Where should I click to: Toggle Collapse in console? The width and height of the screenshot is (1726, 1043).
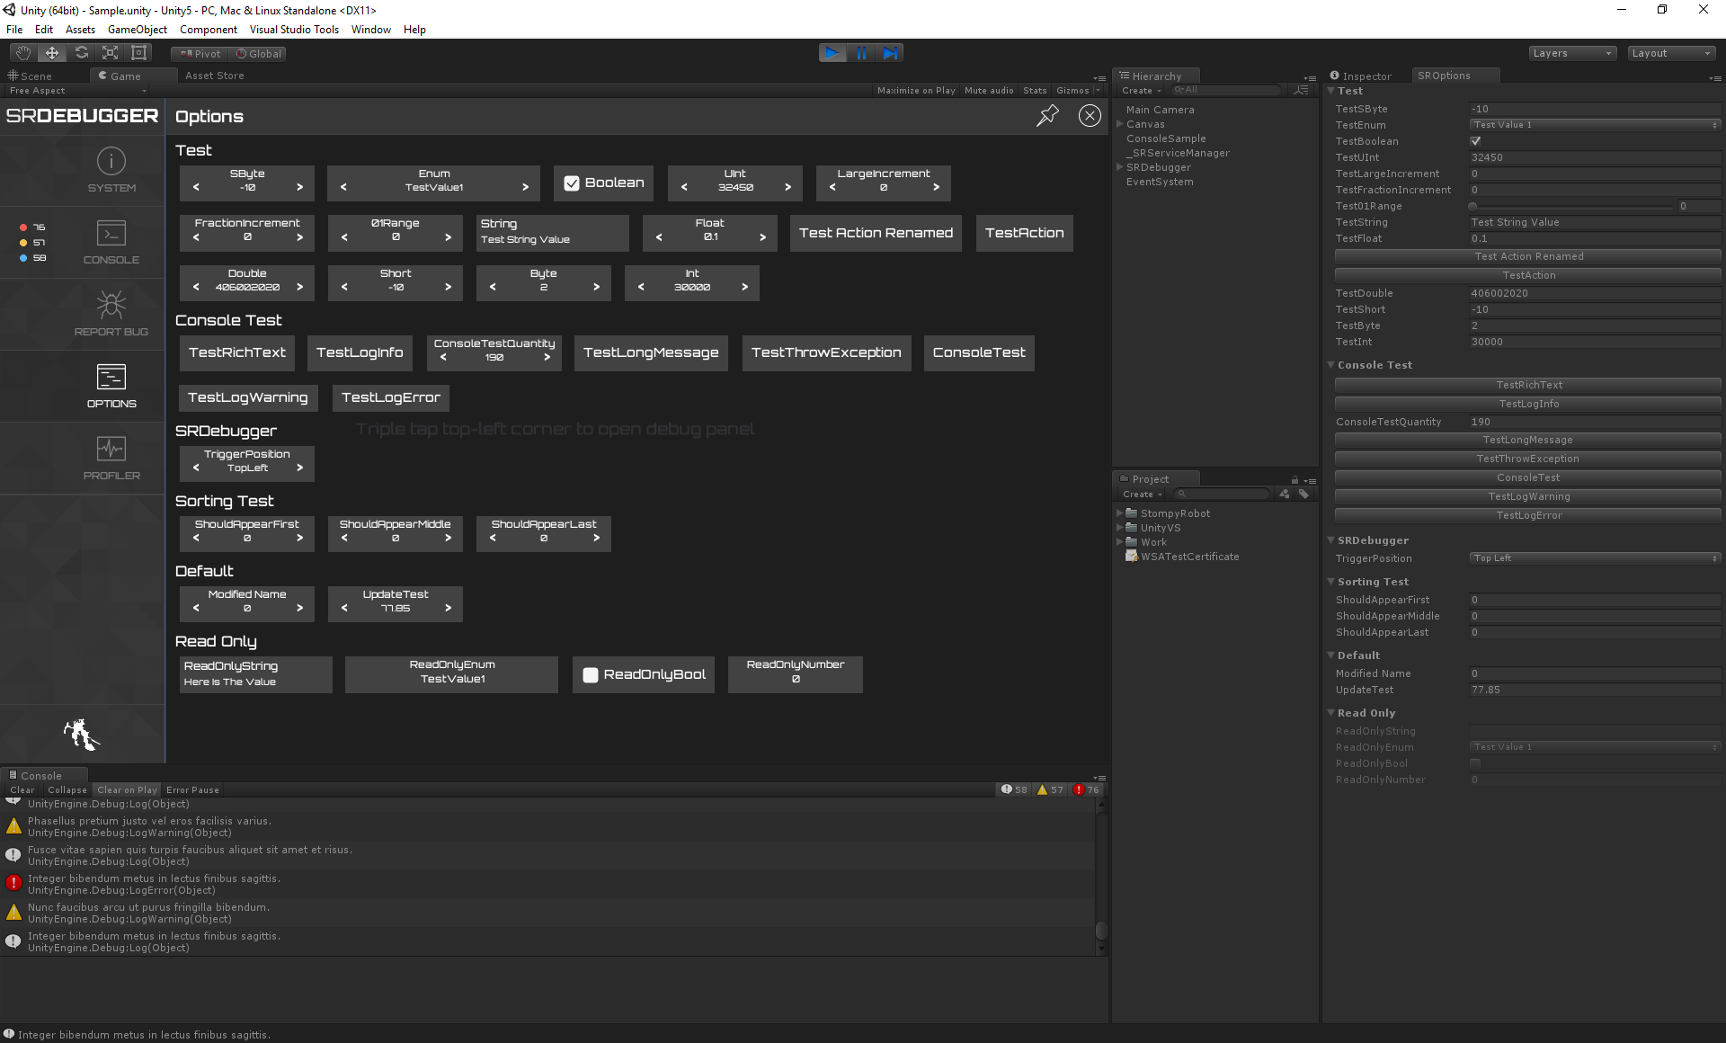click(67, 789)
